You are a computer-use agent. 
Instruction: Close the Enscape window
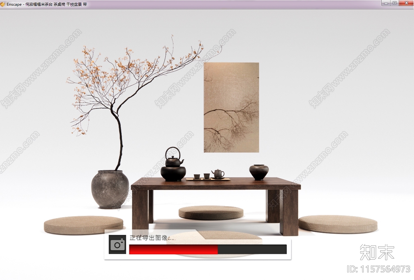tap(406, 3)
